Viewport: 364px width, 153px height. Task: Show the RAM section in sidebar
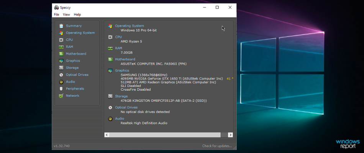tap(69, 47)
